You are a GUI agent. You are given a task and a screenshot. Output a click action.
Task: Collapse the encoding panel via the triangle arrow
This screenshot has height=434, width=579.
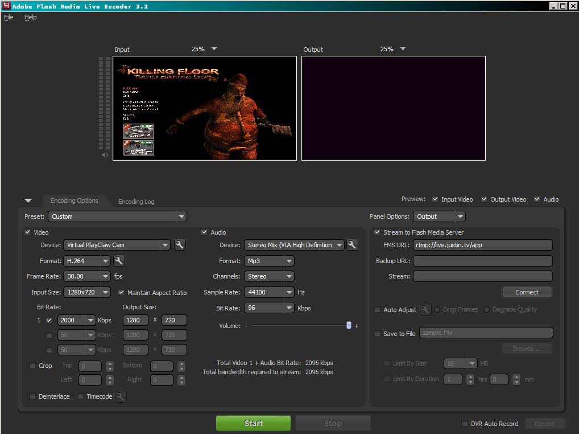[x=28, y=200]
